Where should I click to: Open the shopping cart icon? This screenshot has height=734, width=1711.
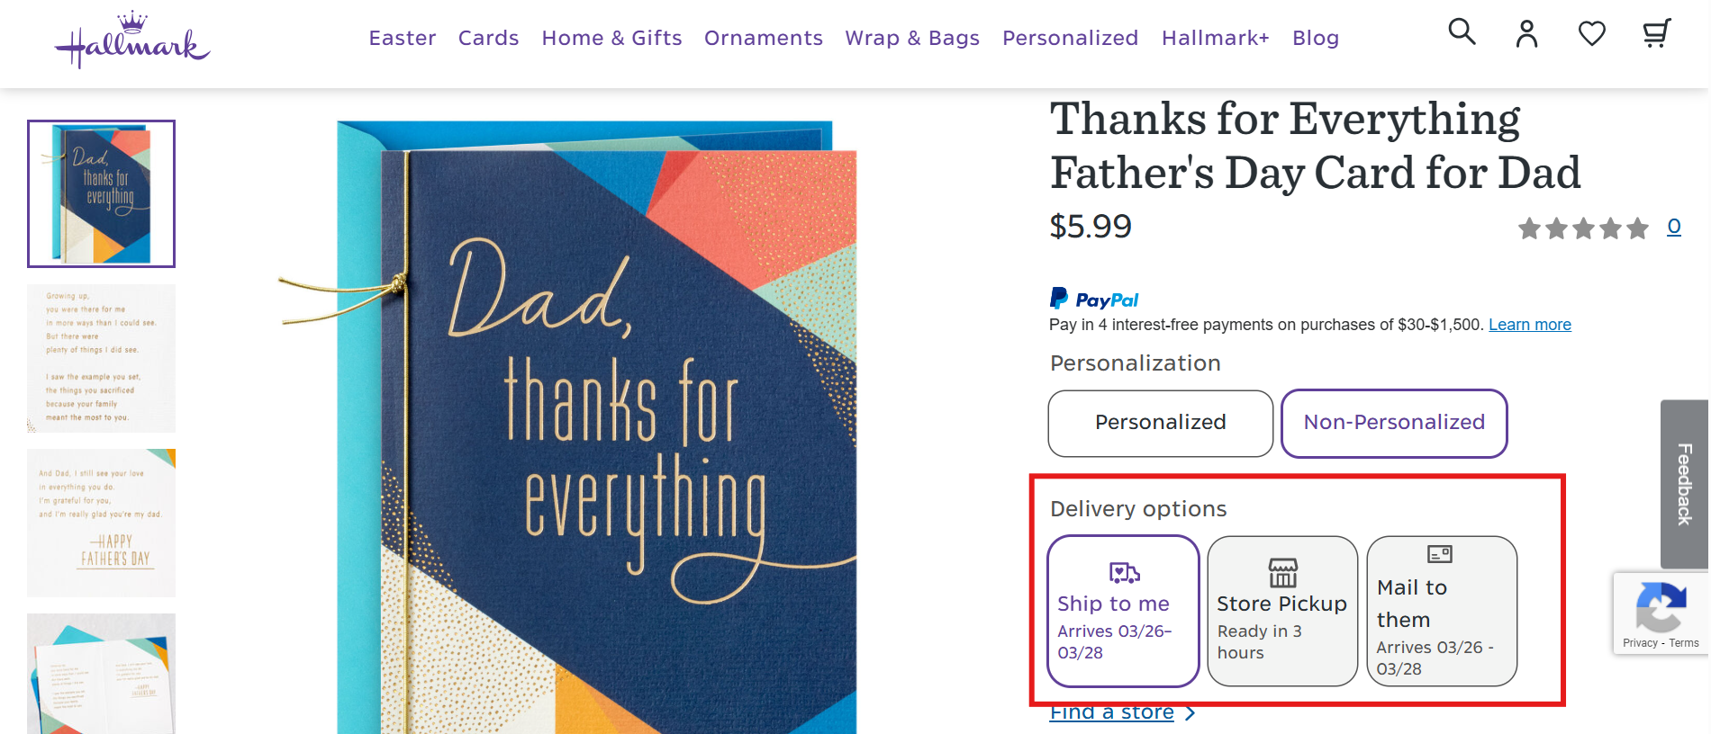pyautogui.click(x=1656, y=34)
